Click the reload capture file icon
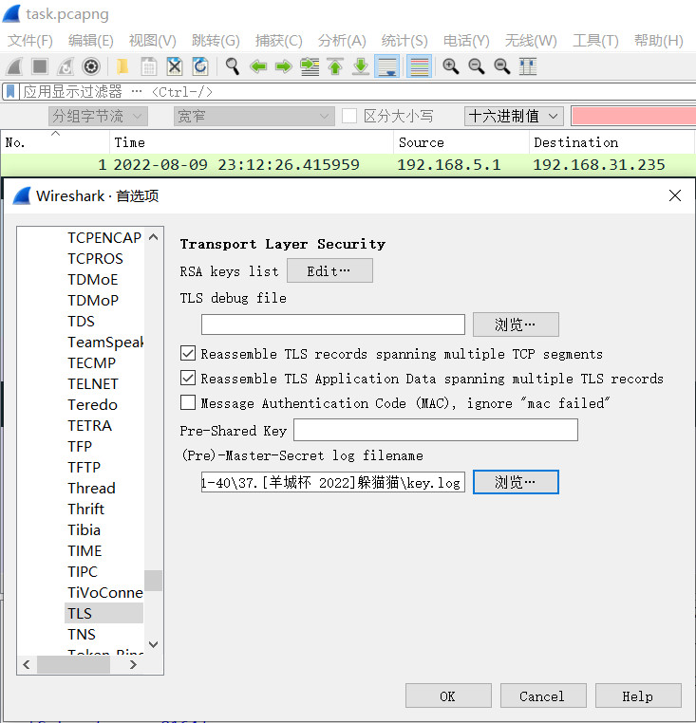Image resolution: width=696 pixels, height=723 pixels. (199, 66)
